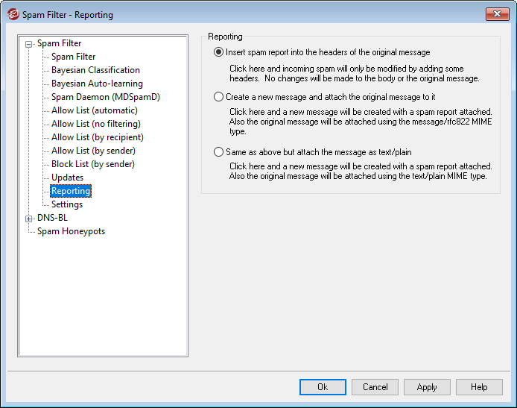The image size is (517, 408).
Task: Select 'Same as above but attach as text/plain'
Action: pyautogui.click(x=218, y=152)
